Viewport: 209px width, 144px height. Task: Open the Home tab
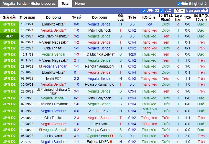pos(80,4)
